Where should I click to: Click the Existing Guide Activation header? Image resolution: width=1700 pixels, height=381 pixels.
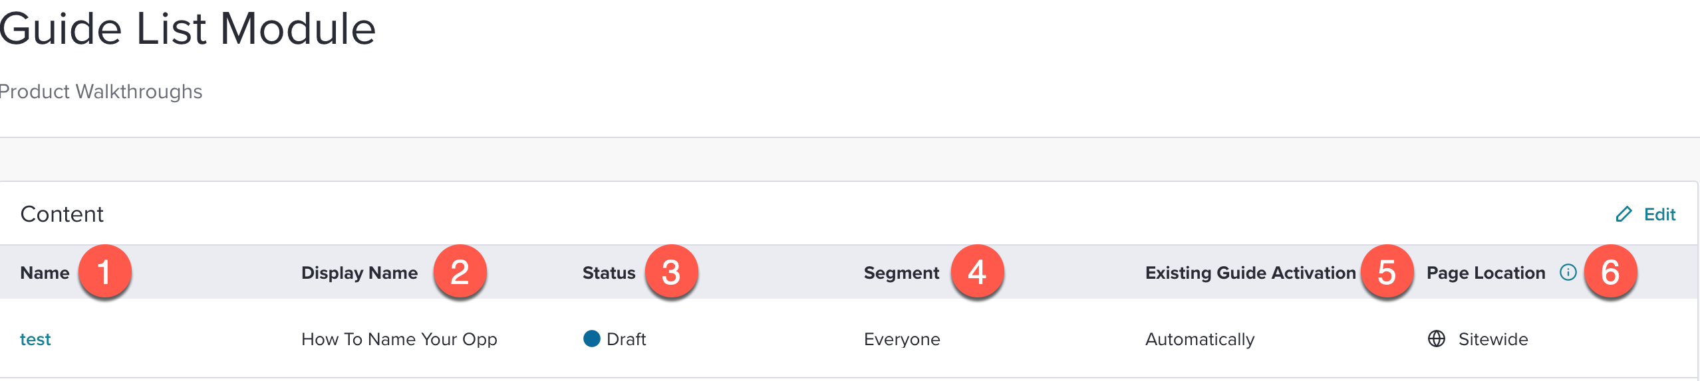[x=1250, y=273]
